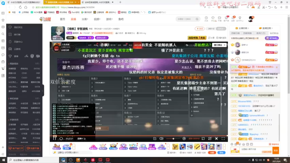Image resolution: width=290 pixels, height=163 pixels.
Task: Click the Windows taskbar search box
Action: [33, 160]
